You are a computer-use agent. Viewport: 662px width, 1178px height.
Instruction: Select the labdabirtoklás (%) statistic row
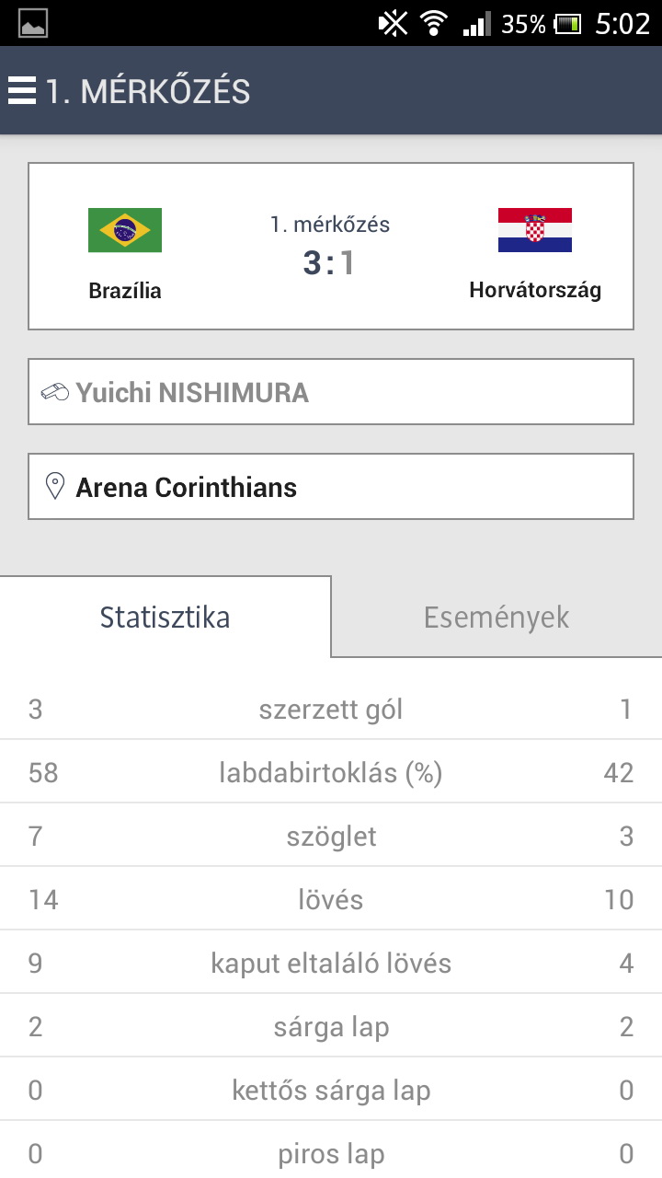pyautogui.click(x=331, y=773)
